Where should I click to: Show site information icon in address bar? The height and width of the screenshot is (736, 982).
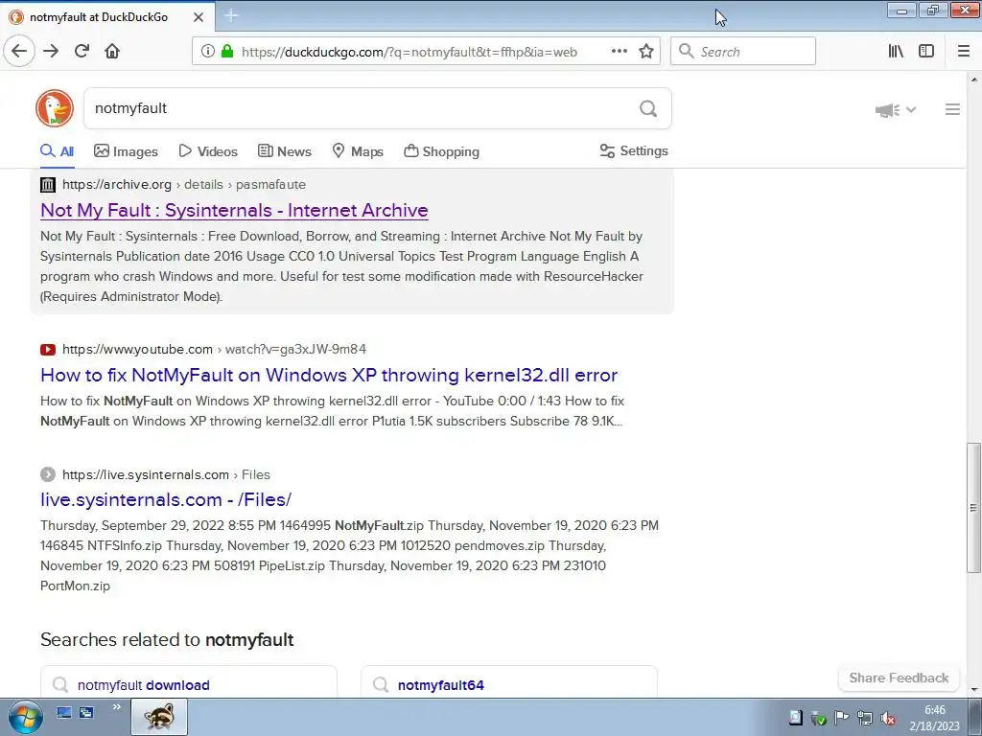tap(208, 52)
